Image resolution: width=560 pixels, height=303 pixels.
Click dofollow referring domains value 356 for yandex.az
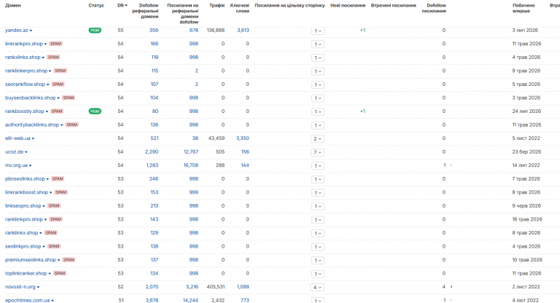[154, 31]
